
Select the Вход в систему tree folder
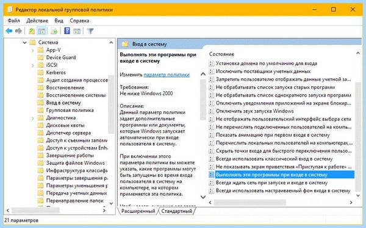pyautogui.click(x=63, y=103)
